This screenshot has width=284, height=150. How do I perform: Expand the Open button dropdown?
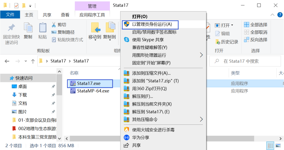point(232,25)
